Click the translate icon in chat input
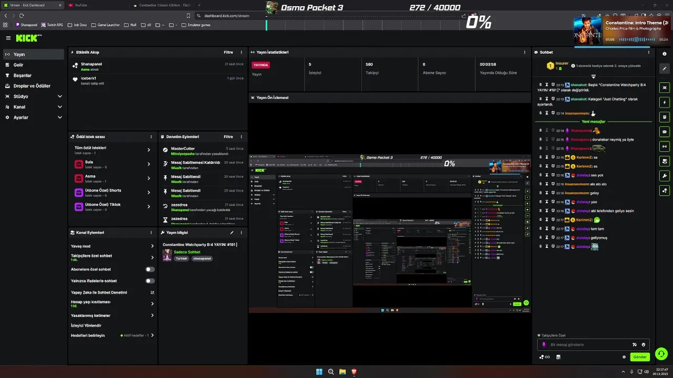Image resolution: width=673 pixels, height=378 pixels. (x=635, y=345)
